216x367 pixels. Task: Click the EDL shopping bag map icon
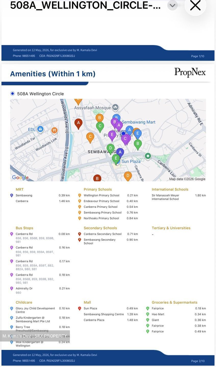[40, 129]
